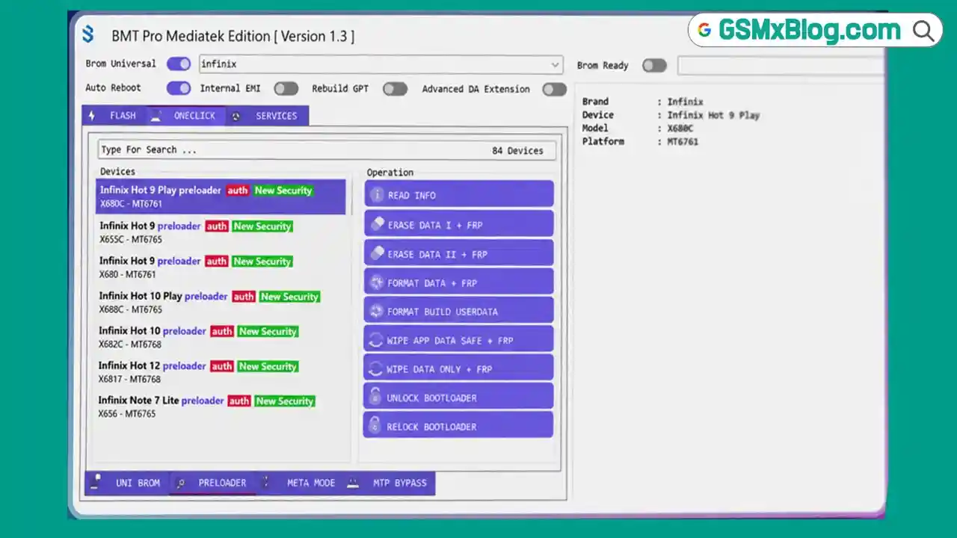Click the ERASE DATA I + FRP button
The height and width of the screenshot is (538, 957).
pyautogui.click(x=459, y=223)
